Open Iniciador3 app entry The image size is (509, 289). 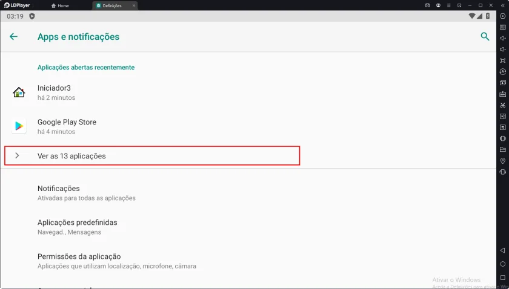pos(248,93)
